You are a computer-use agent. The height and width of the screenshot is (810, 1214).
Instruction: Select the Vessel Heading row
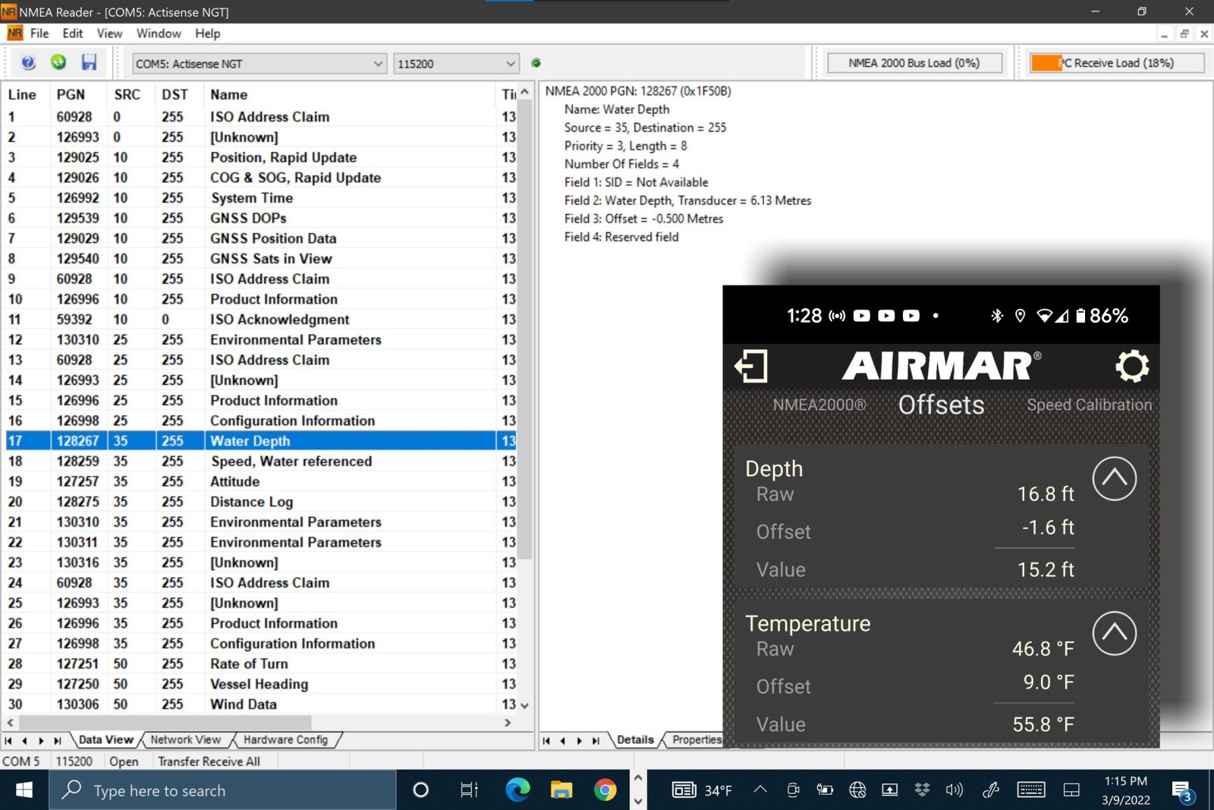(x=259, y=684)
